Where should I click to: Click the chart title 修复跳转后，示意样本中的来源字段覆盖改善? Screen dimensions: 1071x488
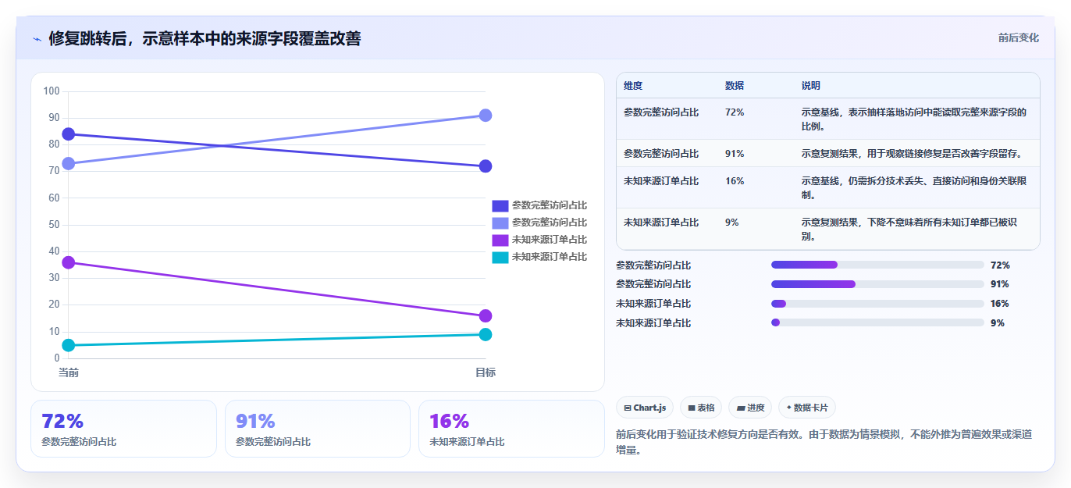[205, 39]
